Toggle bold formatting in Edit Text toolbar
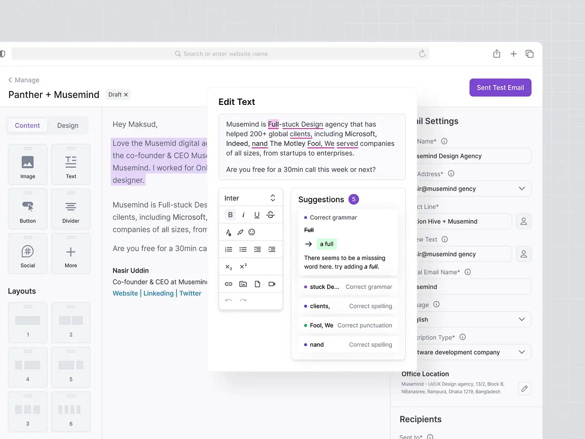This screenshot has width=585, height=439. [231, 215]
